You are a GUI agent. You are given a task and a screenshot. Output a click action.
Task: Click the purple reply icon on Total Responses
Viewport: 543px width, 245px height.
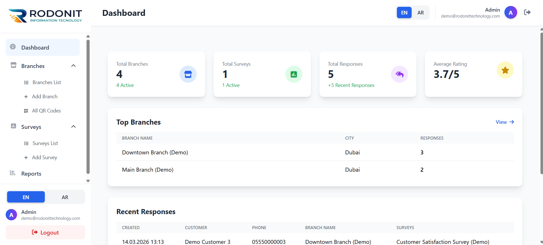click(399, 74)
